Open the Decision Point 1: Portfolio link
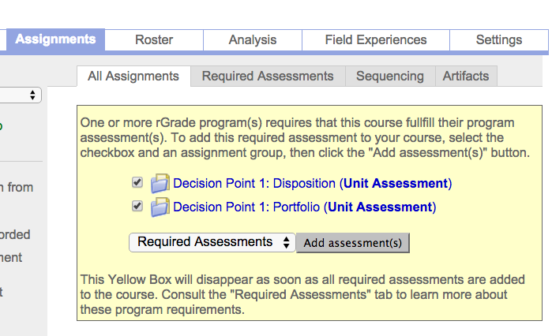Screen dimensions: 552x336 point(246,207)
